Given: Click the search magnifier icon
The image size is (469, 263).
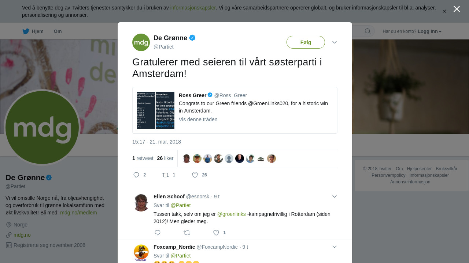Looking at the screenshot, I should pyautogui.click(x=368, y=31).
